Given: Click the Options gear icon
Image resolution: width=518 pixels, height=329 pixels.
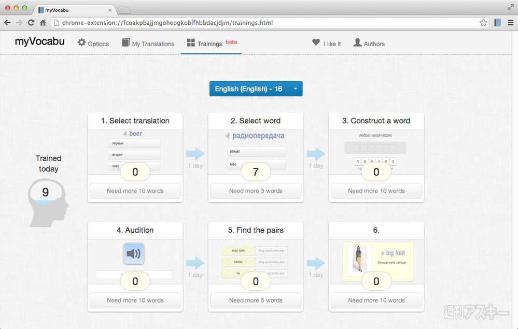Looking at the screenshot, I should click(x=81, y=42).
